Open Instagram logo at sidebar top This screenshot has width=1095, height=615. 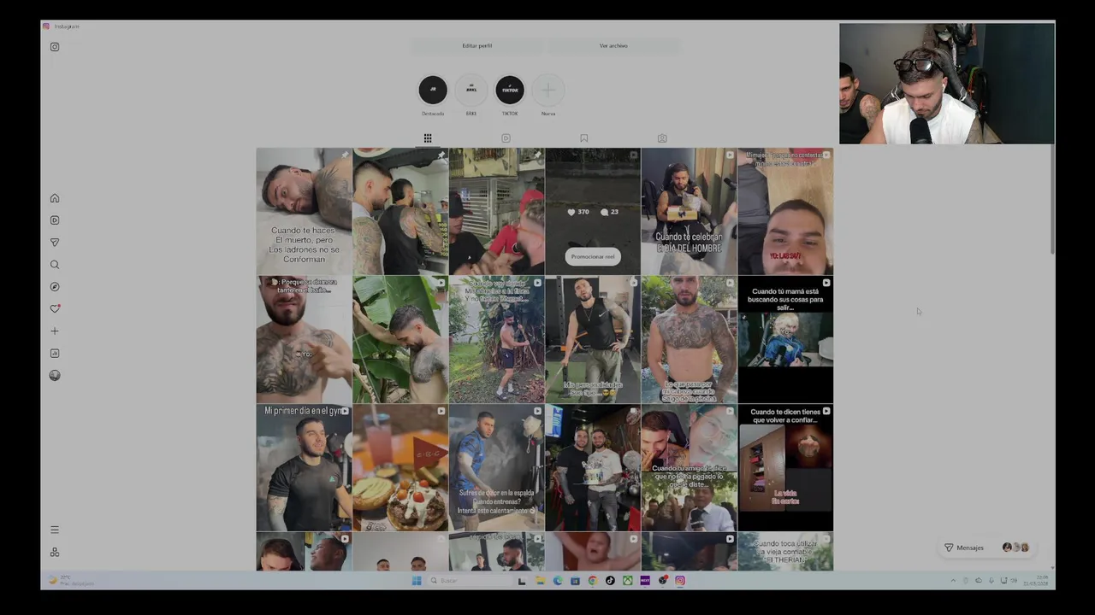(55, 47)
